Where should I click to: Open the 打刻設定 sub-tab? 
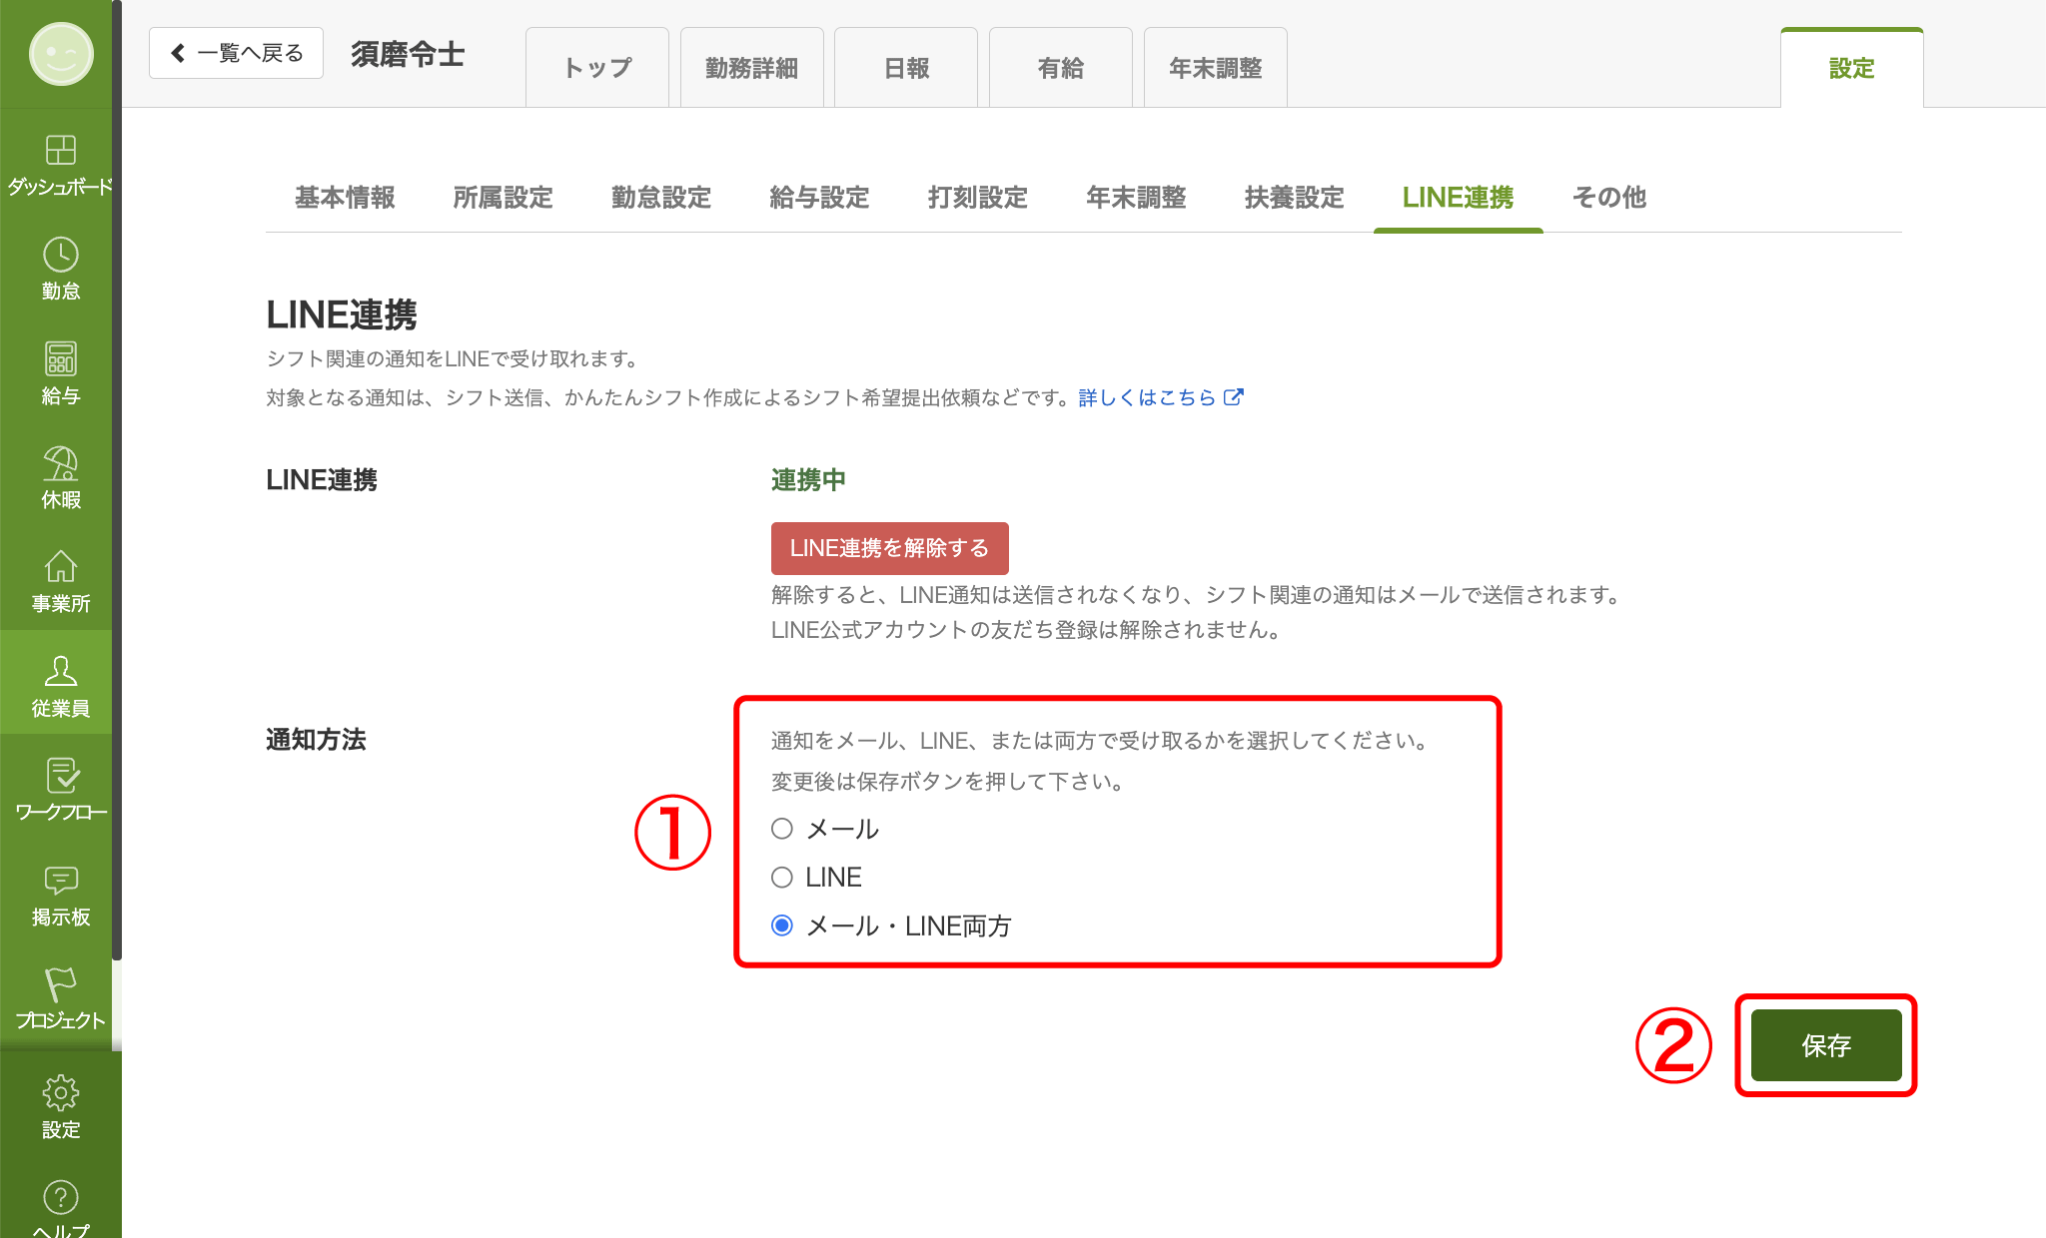pyautogui.click(x=977, y=198)
